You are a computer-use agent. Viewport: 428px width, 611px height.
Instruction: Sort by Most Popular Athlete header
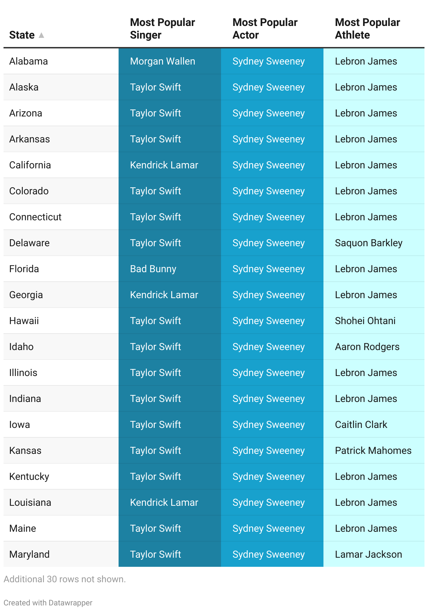(367, 29)
